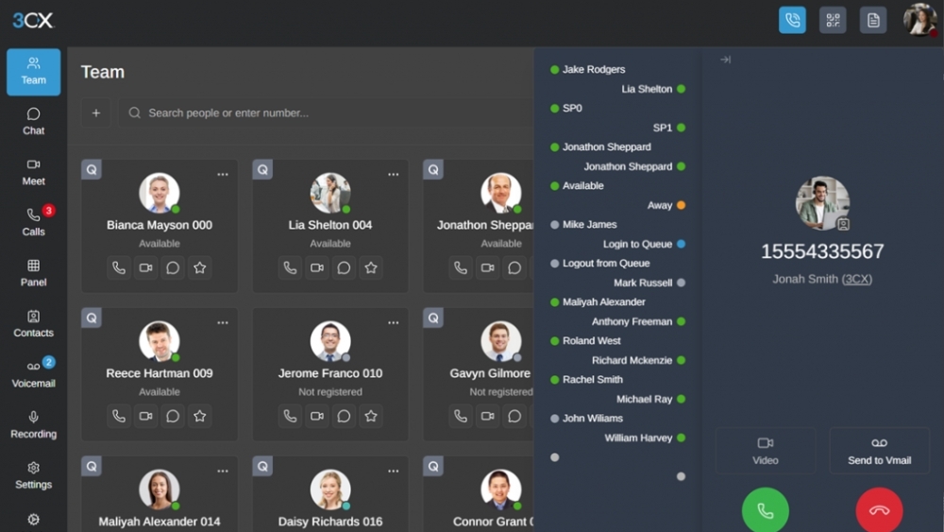Open the Team section in sidebar
This screenshot has height=532, width=944.
point(34,72)
